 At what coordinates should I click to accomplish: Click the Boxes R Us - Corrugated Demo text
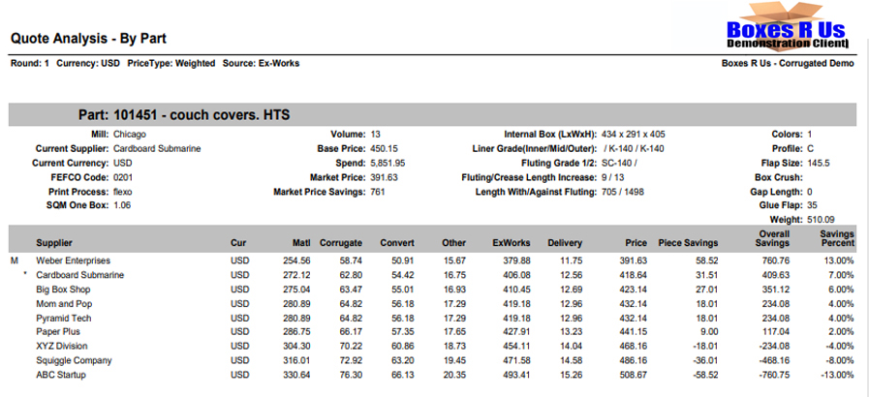(788, 63)
